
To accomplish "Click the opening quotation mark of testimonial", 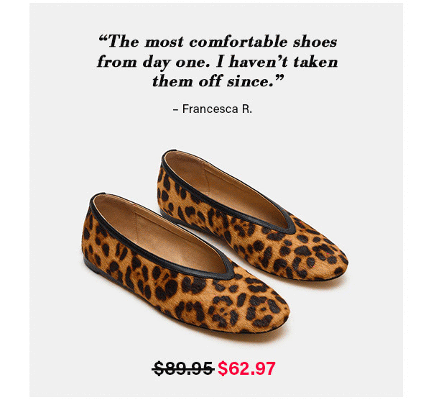I will (103, 39).
